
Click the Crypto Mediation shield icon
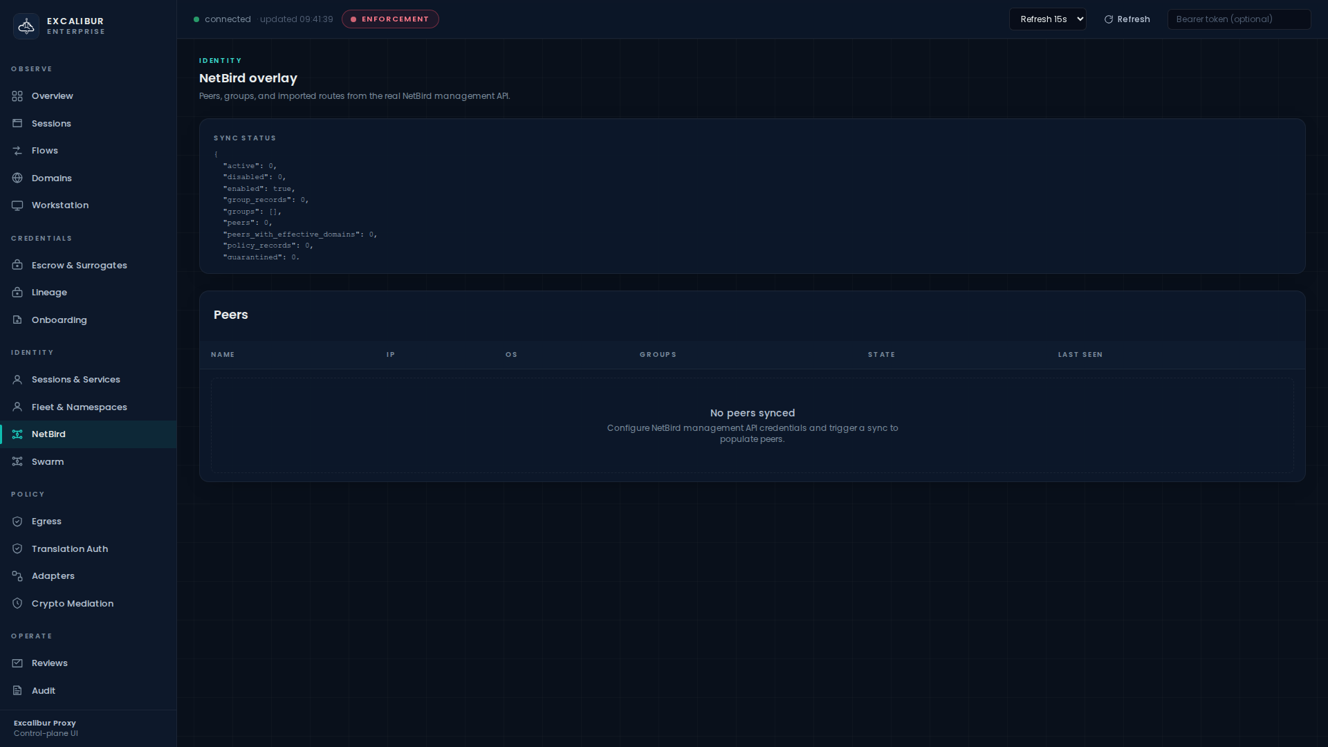[17, 604]
